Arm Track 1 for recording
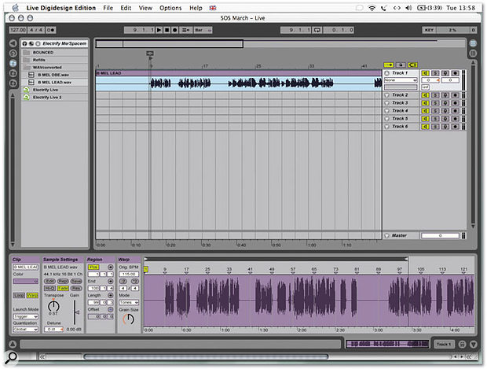This screenshot has width=487, height=369. (455, 73)
